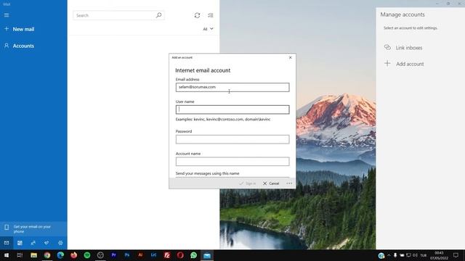Open Photoshop from the taskbar
This screenshot has width=465, height=261.
[127, 255]
